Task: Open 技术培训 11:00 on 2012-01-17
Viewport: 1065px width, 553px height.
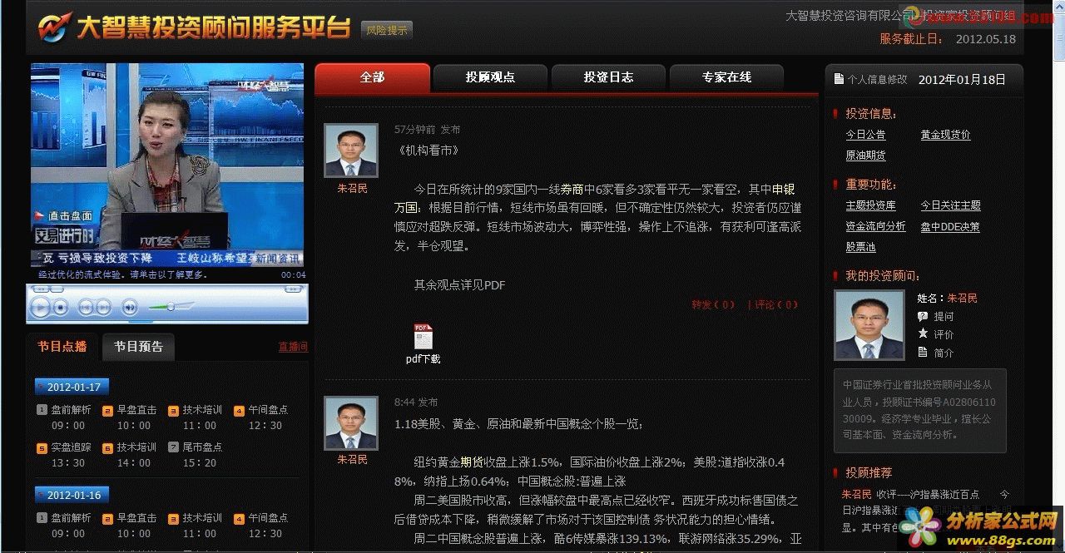Action: (196, 417)
